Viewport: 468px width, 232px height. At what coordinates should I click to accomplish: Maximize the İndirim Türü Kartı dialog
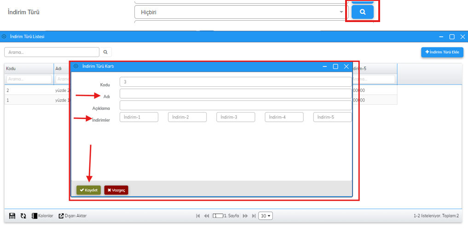click(x=335, y=67)
